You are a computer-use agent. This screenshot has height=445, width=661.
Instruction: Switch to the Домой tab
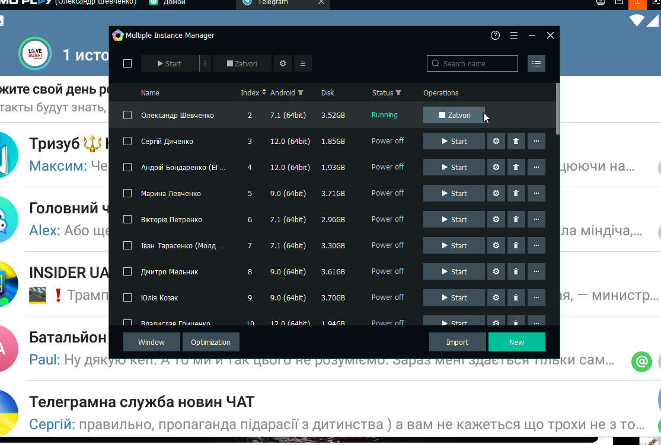tap(168, 2)
